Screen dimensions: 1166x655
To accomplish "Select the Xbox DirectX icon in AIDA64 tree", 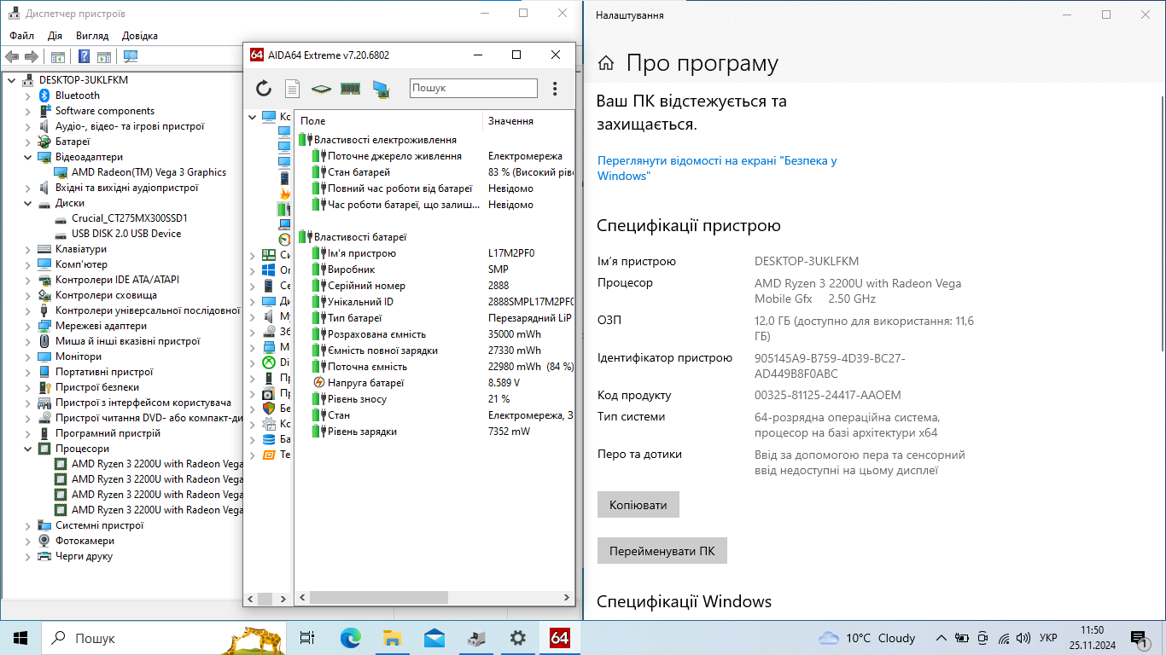I will [269, 362].
